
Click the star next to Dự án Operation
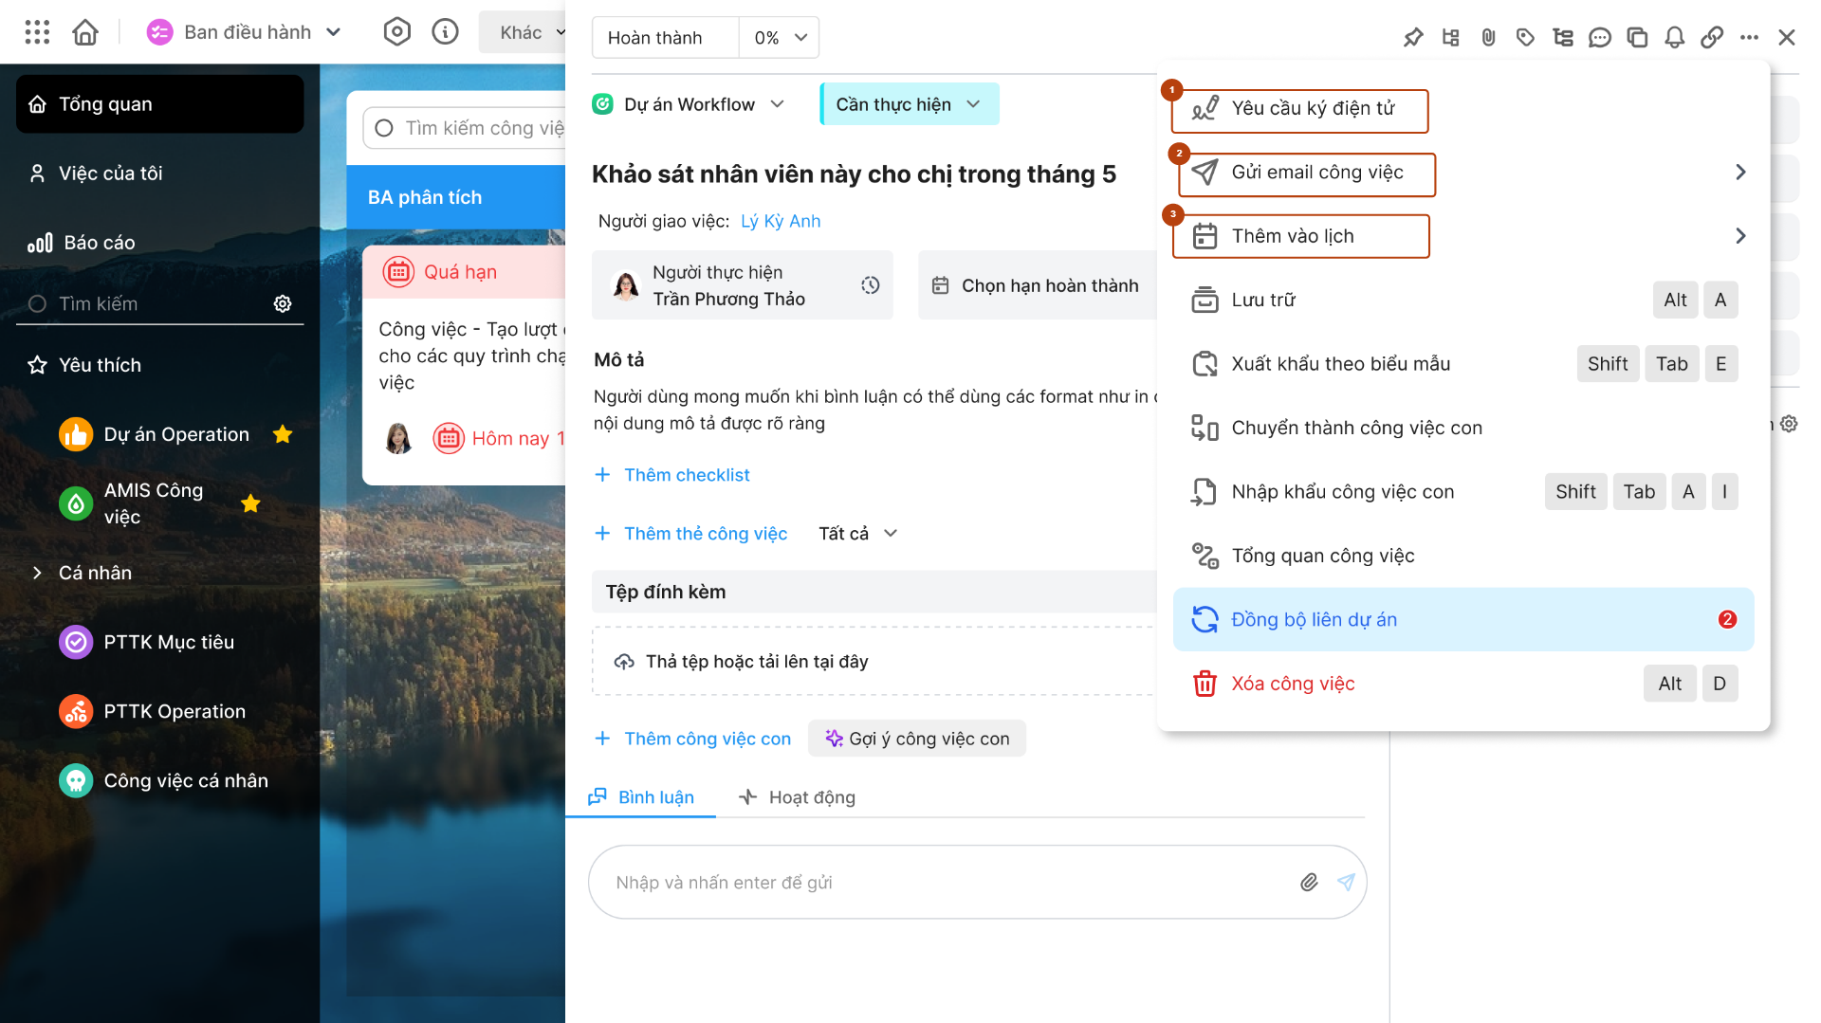(x=283, y=434)
